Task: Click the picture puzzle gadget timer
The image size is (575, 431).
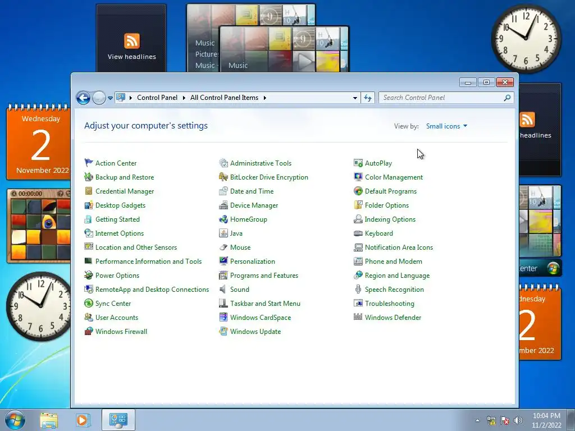Action: pyautogui.click(x=30, y=194)
